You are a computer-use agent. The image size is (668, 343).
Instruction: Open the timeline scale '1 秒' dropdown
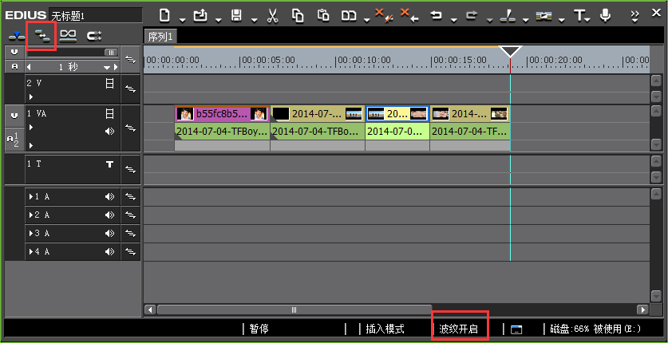[107, 67]
